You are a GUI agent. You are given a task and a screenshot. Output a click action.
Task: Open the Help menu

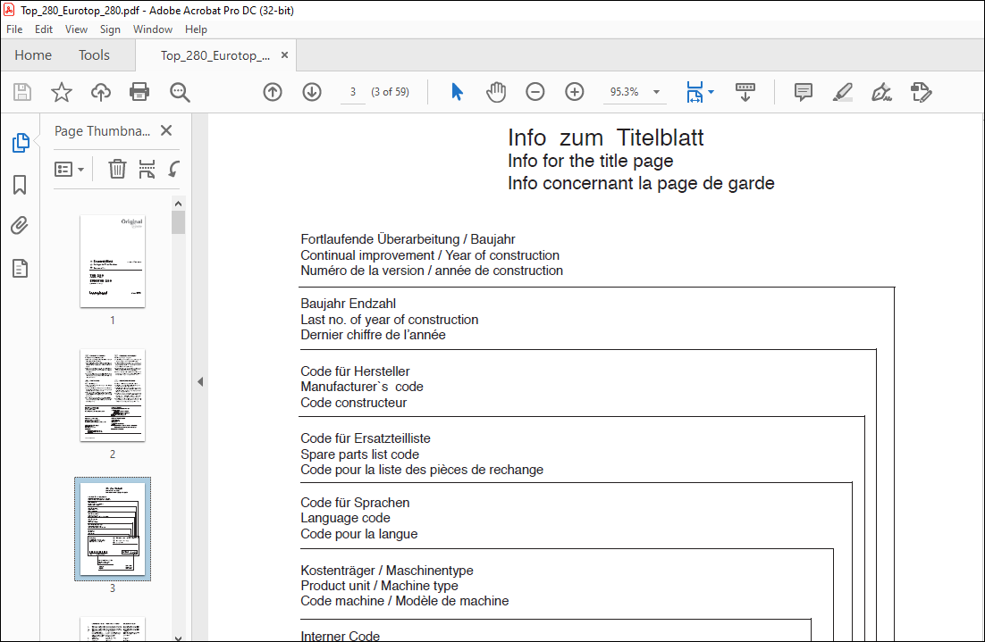click(196, 29)
